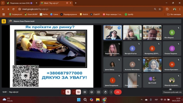The image size is (183, 103).
Task: Open the BukLib bookmarks folder
Action: coord(84,14)
